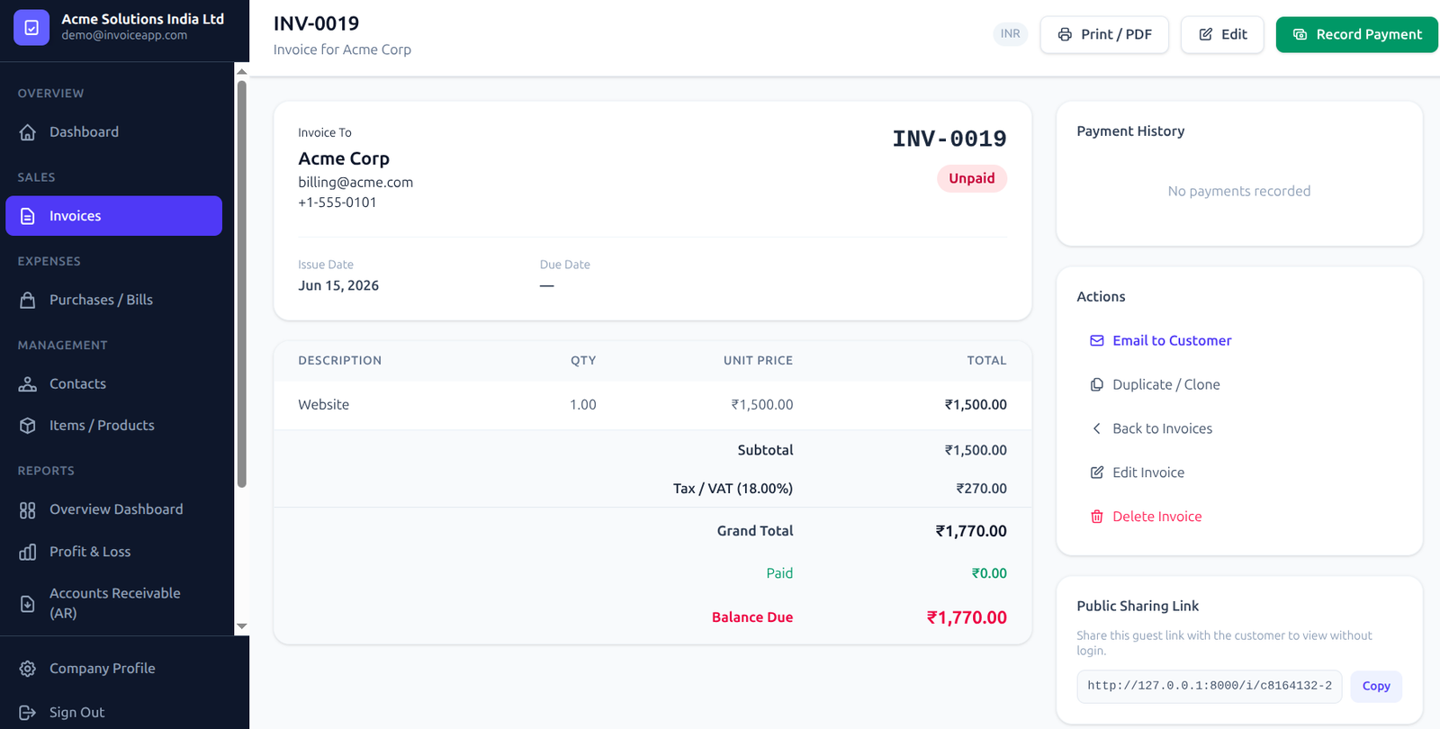Click the Profit & Loss chart icon
Image resolution: width=1440 pixels, height=729 pixels.
click(28, 552)
